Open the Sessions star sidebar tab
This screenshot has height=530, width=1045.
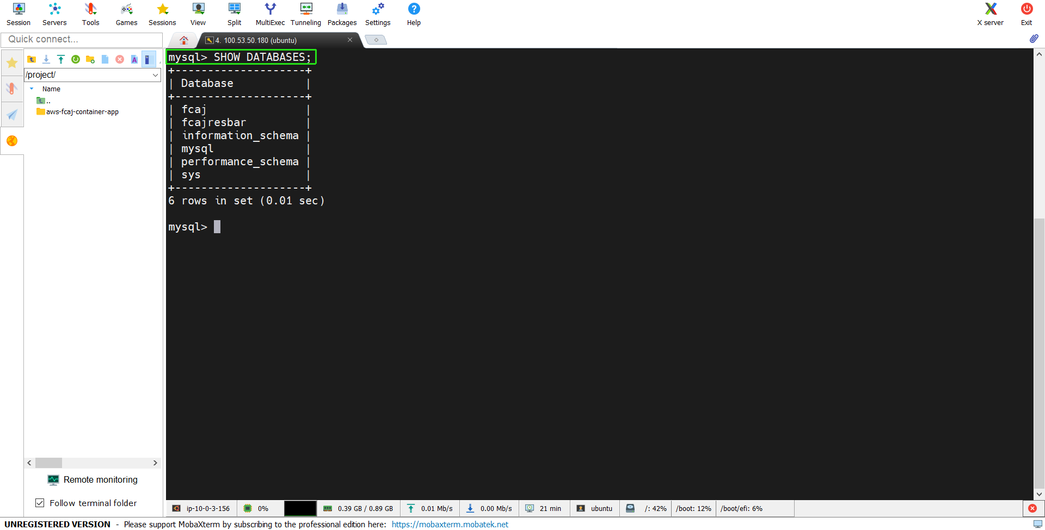pos(12,63)
